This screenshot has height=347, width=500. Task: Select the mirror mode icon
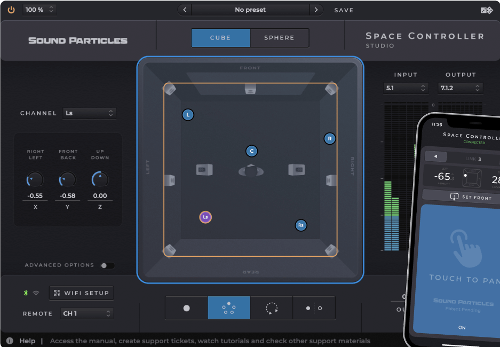[314, 308]
